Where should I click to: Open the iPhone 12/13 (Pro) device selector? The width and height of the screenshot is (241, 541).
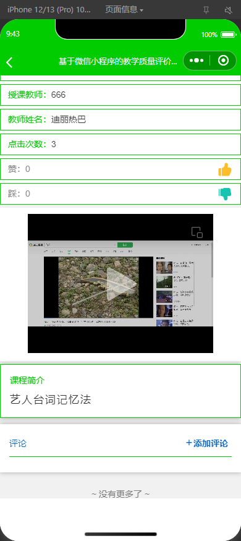click(49, 10)
